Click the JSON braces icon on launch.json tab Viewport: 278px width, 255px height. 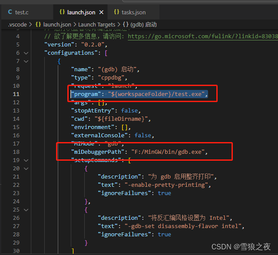pyautogui.click(x=62, y=12)
